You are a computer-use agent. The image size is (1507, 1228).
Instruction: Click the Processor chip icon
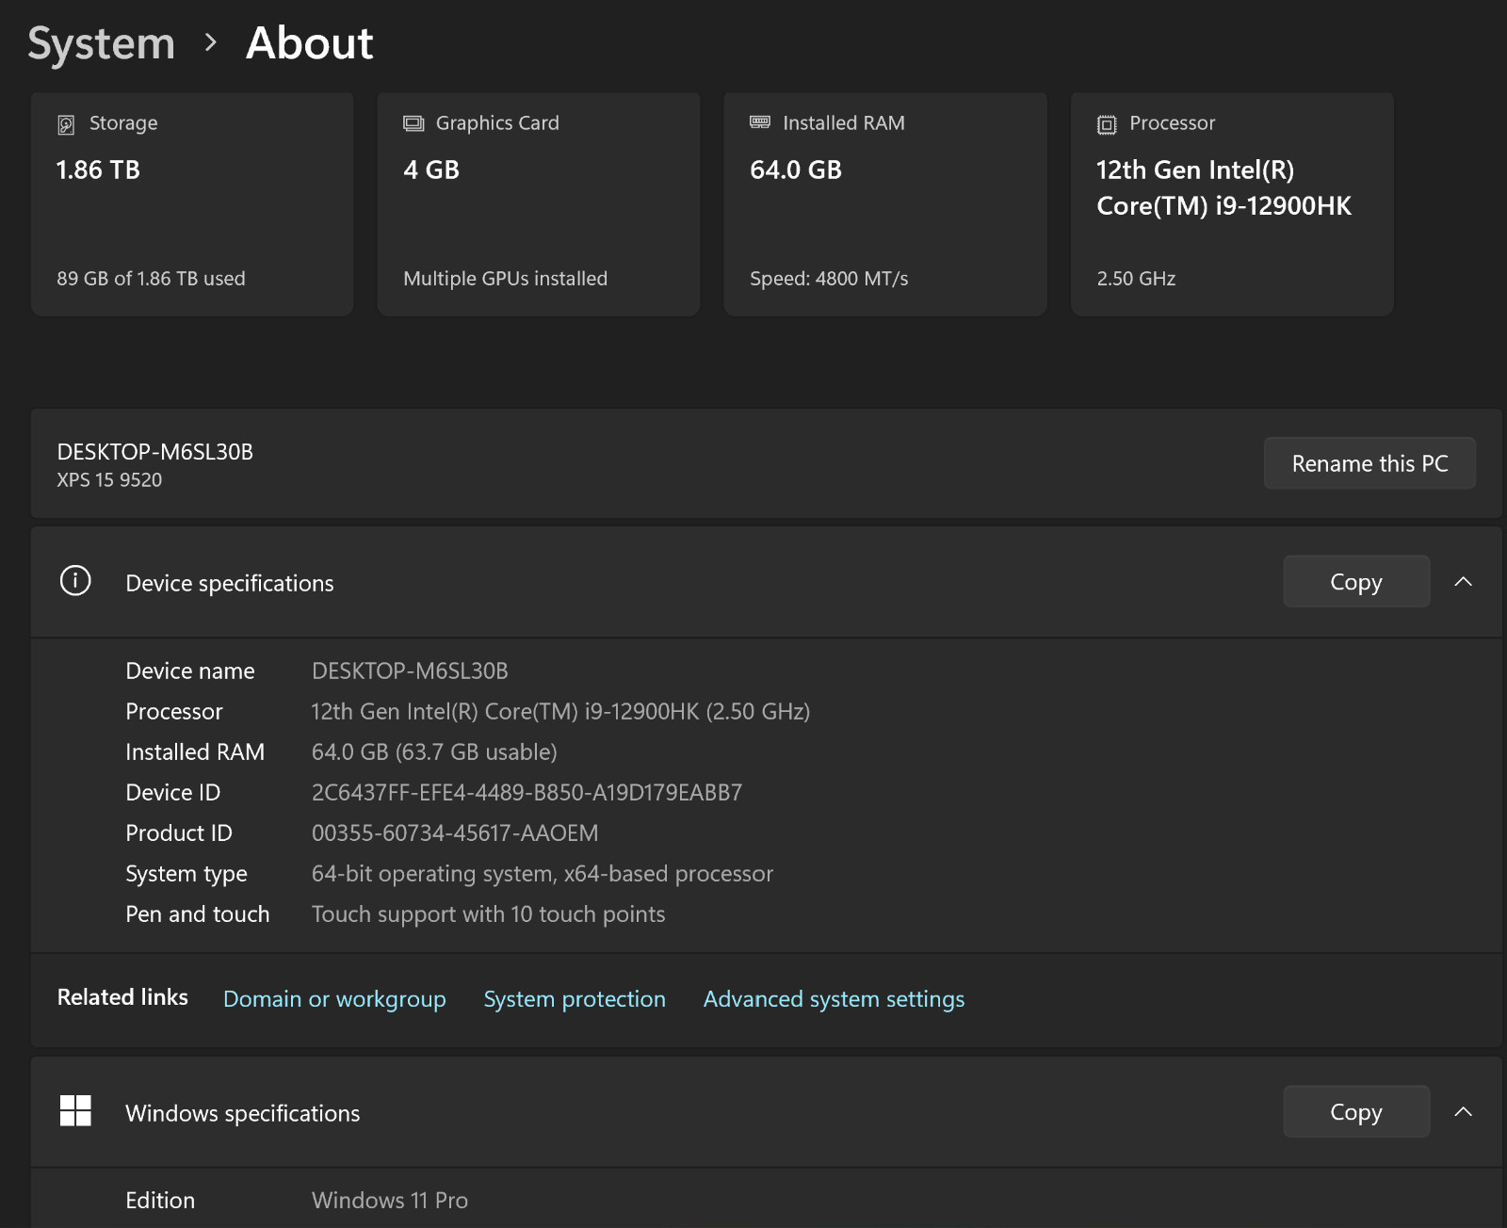(1107, 124)
